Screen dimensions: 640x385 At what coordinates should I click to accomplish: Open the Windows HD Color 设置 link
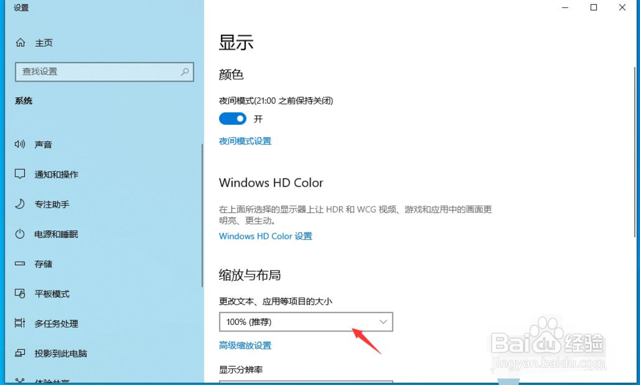pyautogui.click(x=265, y=236)
